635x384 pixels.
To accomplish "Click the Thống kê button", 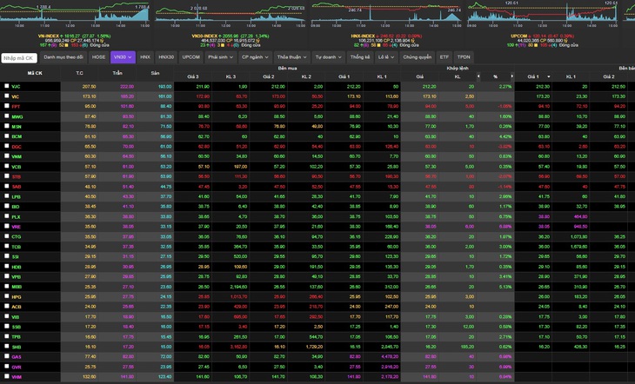I will [360, 57].
